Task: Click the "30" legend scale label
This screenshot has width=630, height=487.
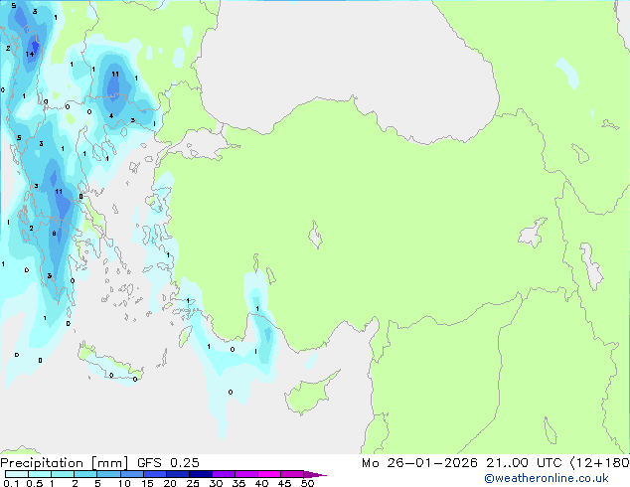Action: coord(216,483)
